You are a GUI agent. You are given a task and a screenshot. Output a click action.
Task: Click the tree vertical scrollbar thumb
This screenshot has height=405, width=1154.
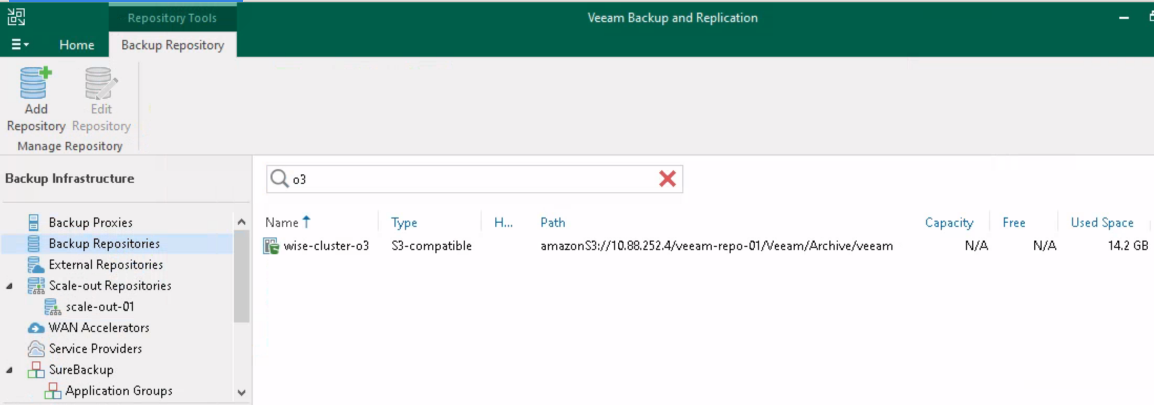[x=241, y=276]
